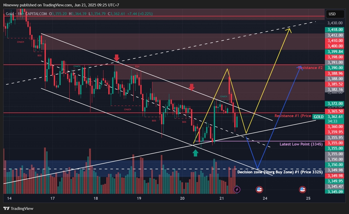Click the TradingView logo
The width and height of the screenshot is (349, 214).
click(x=18, y=209)
